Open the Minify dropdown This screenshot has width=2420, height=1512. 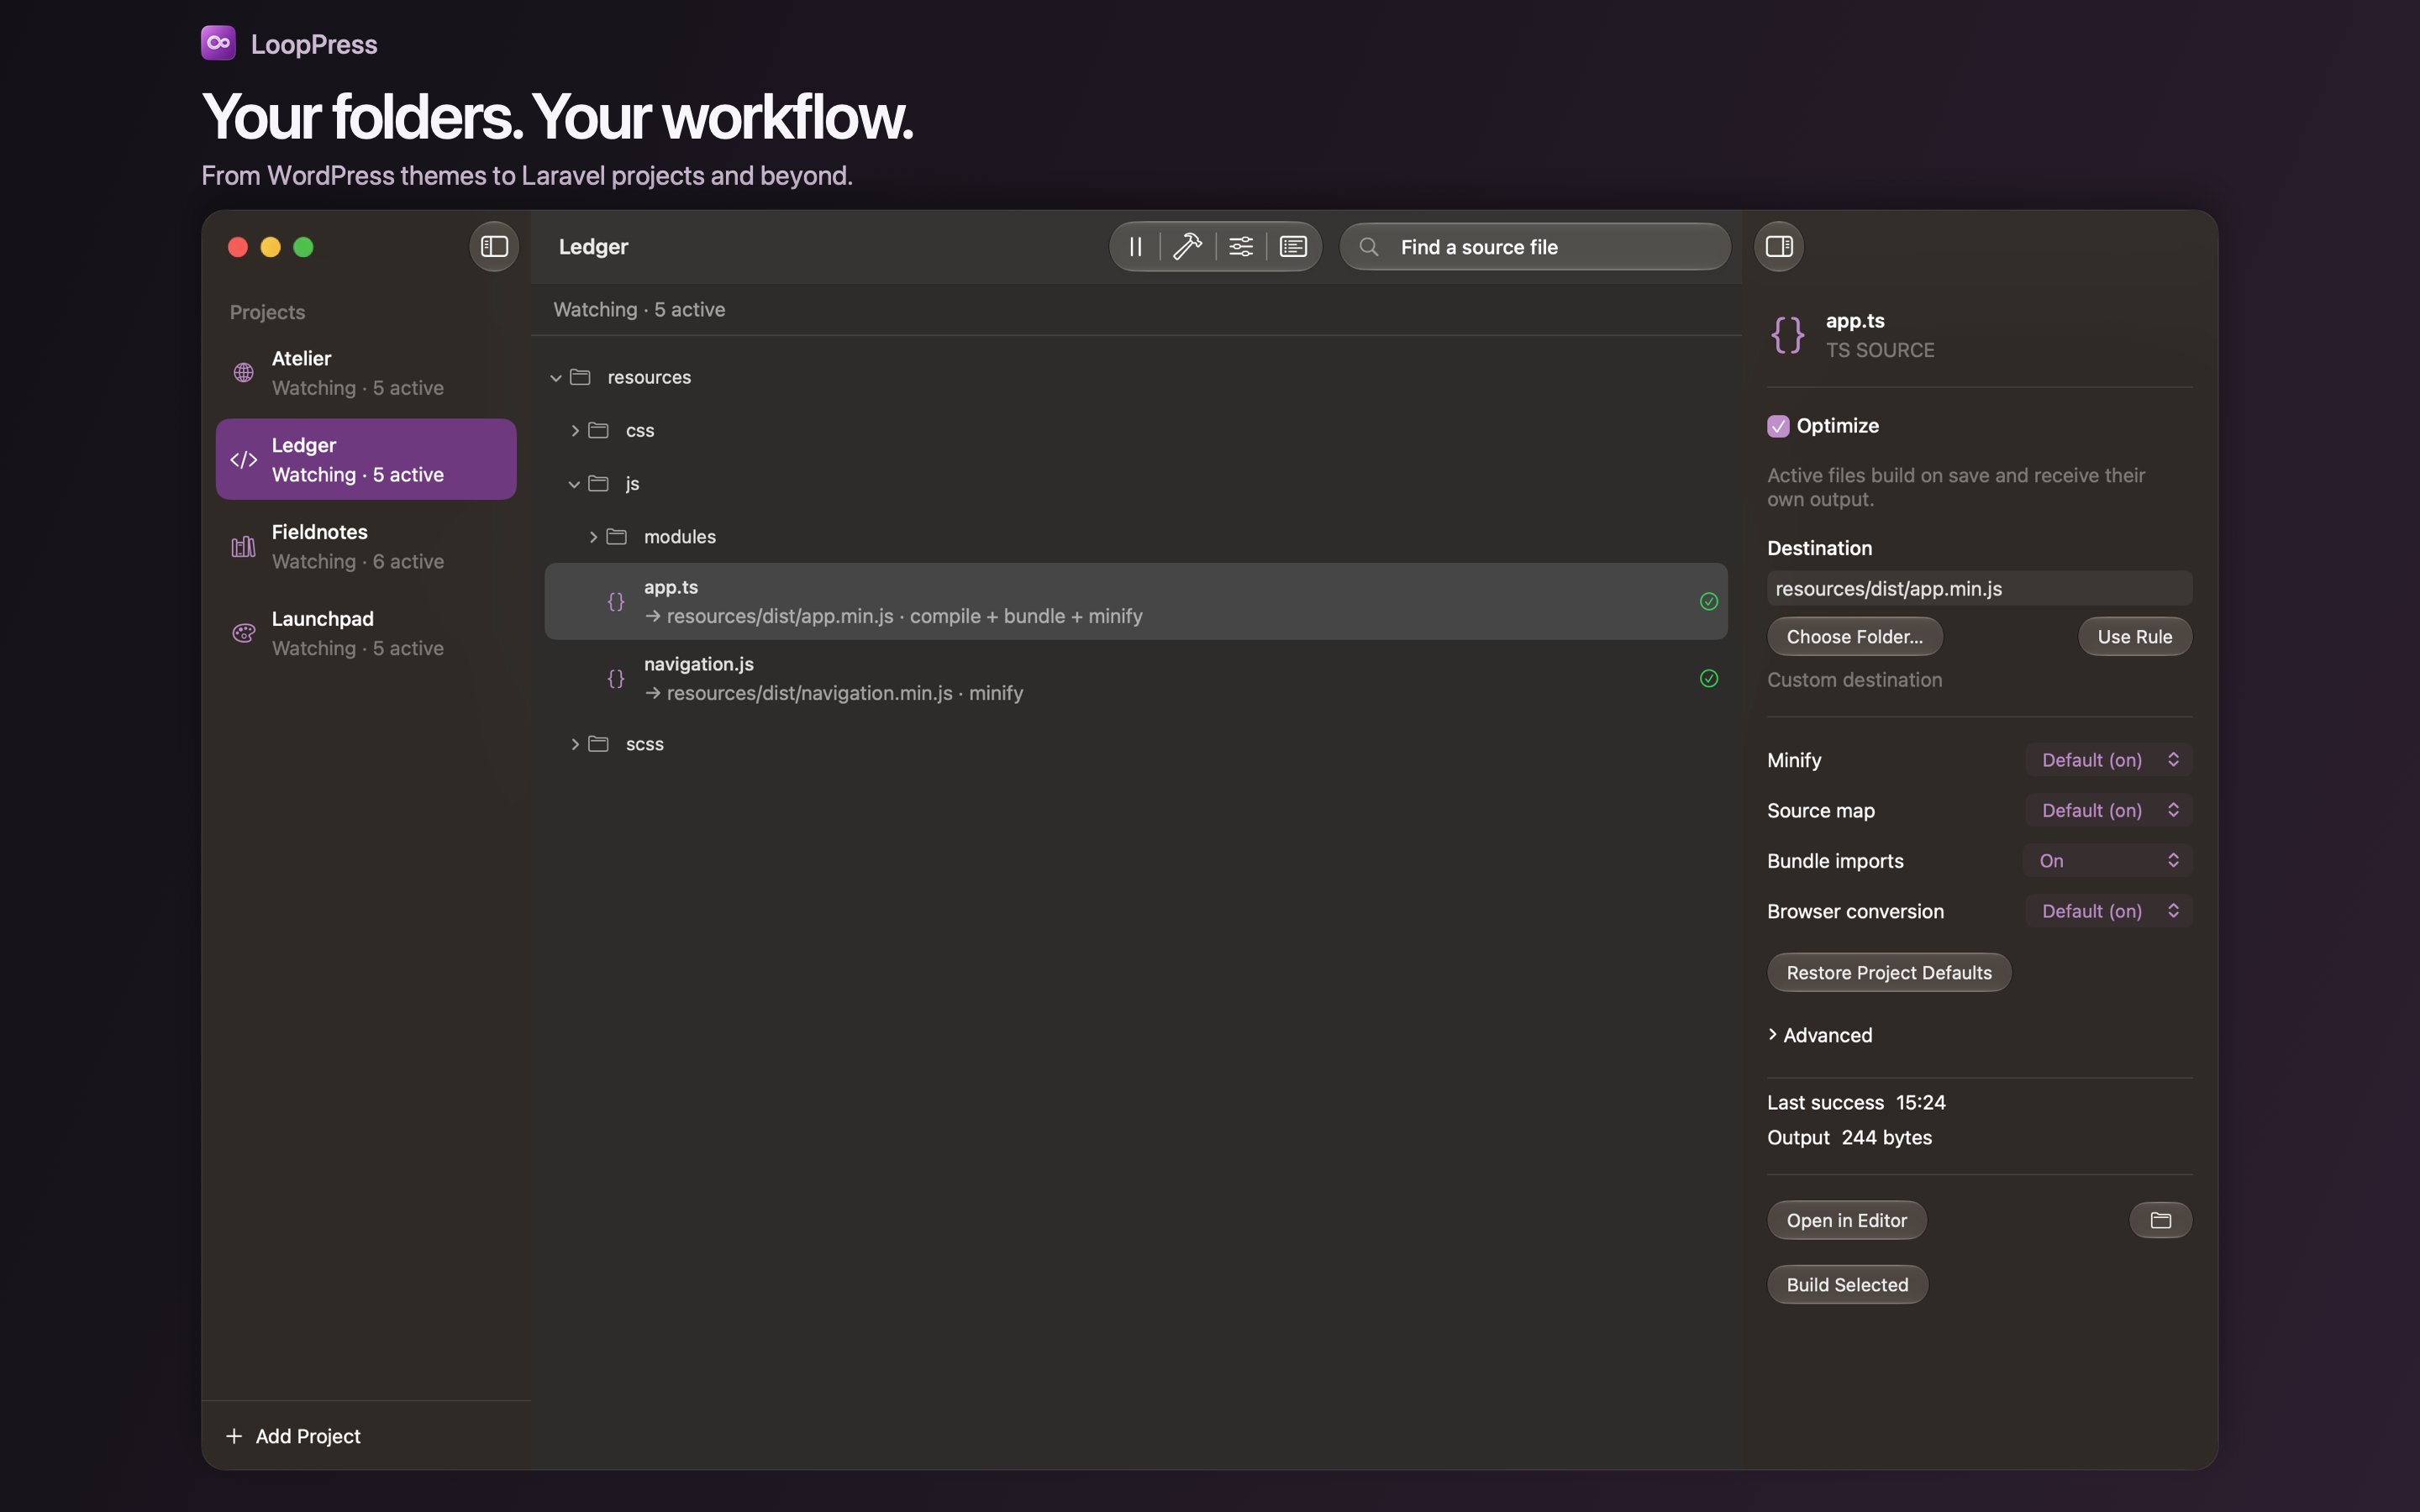[2109, 760]
